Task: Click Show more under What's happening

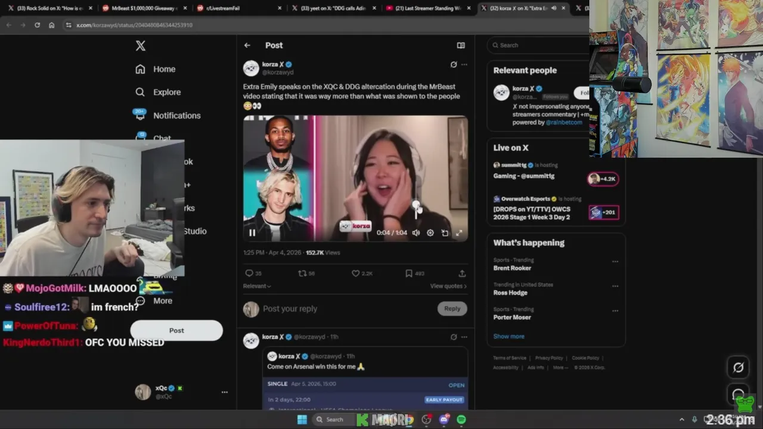Action: (509, 336)
